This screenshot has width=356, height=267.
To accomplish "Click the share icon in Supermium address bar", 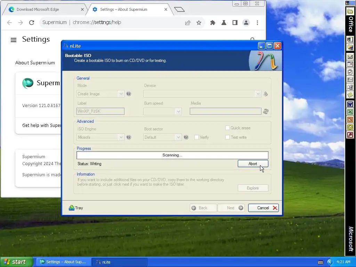I will pos(188,23).
